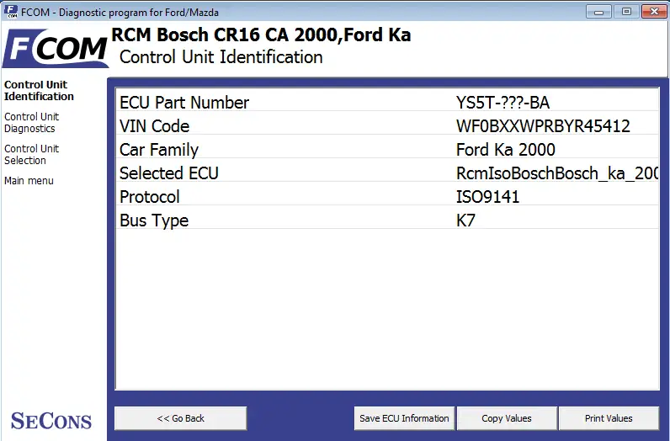This screenshot has height=441, width=670.
Task: Click the SECONS logo
Action: pos(51,421)
